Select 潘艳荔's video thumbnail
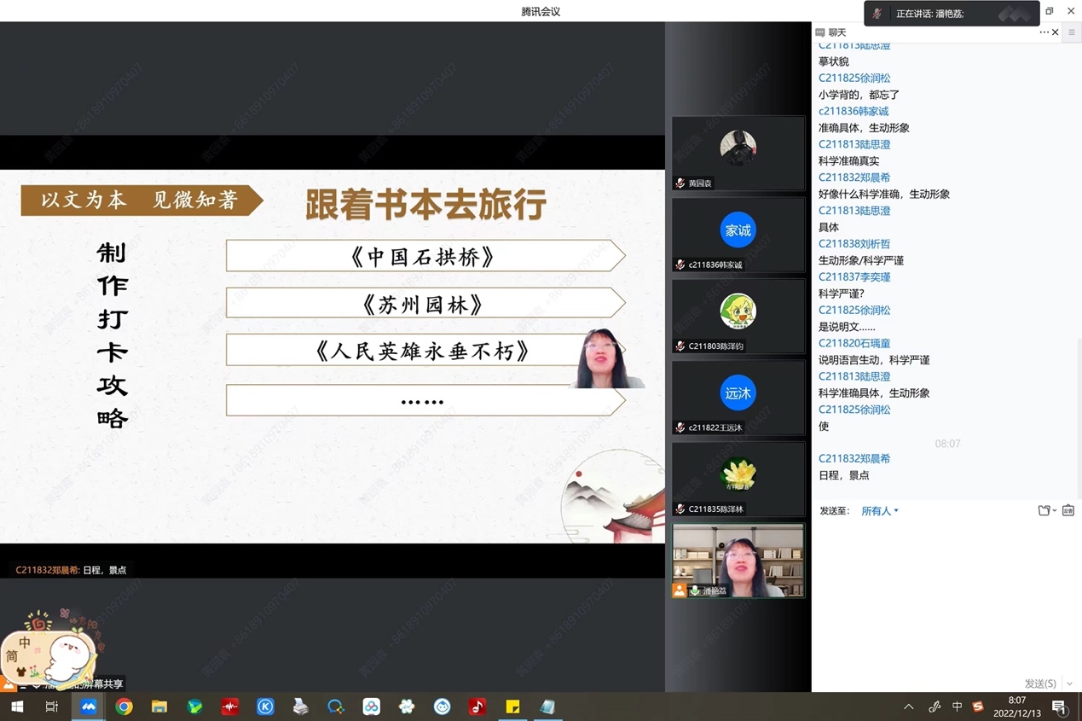1082x721 pixels. click(x=738, y=561)
